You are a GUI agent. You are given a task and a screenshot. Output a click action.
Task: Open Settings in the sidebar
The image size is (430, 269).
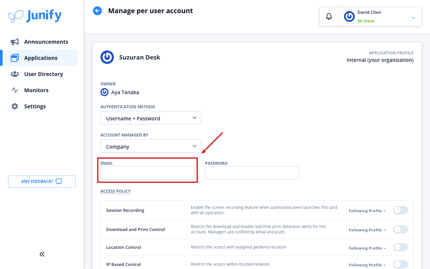[42, 106]
